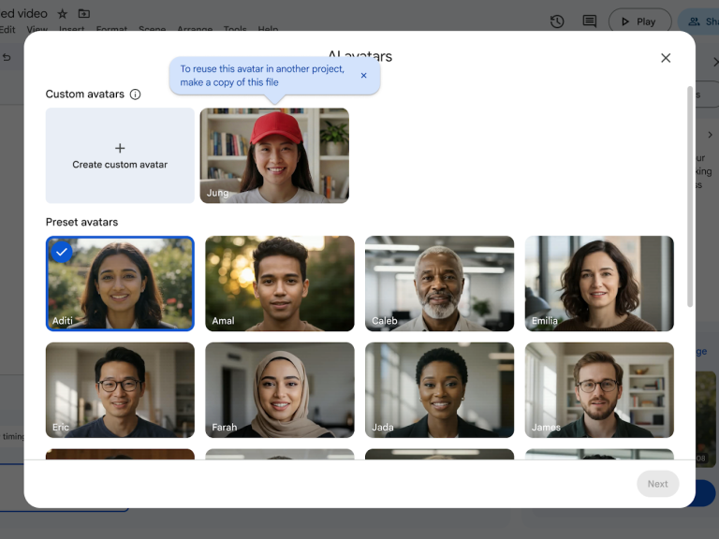Click the Custom avatars info icon
Screen dimensions: 719x539
tap(135, 95)
